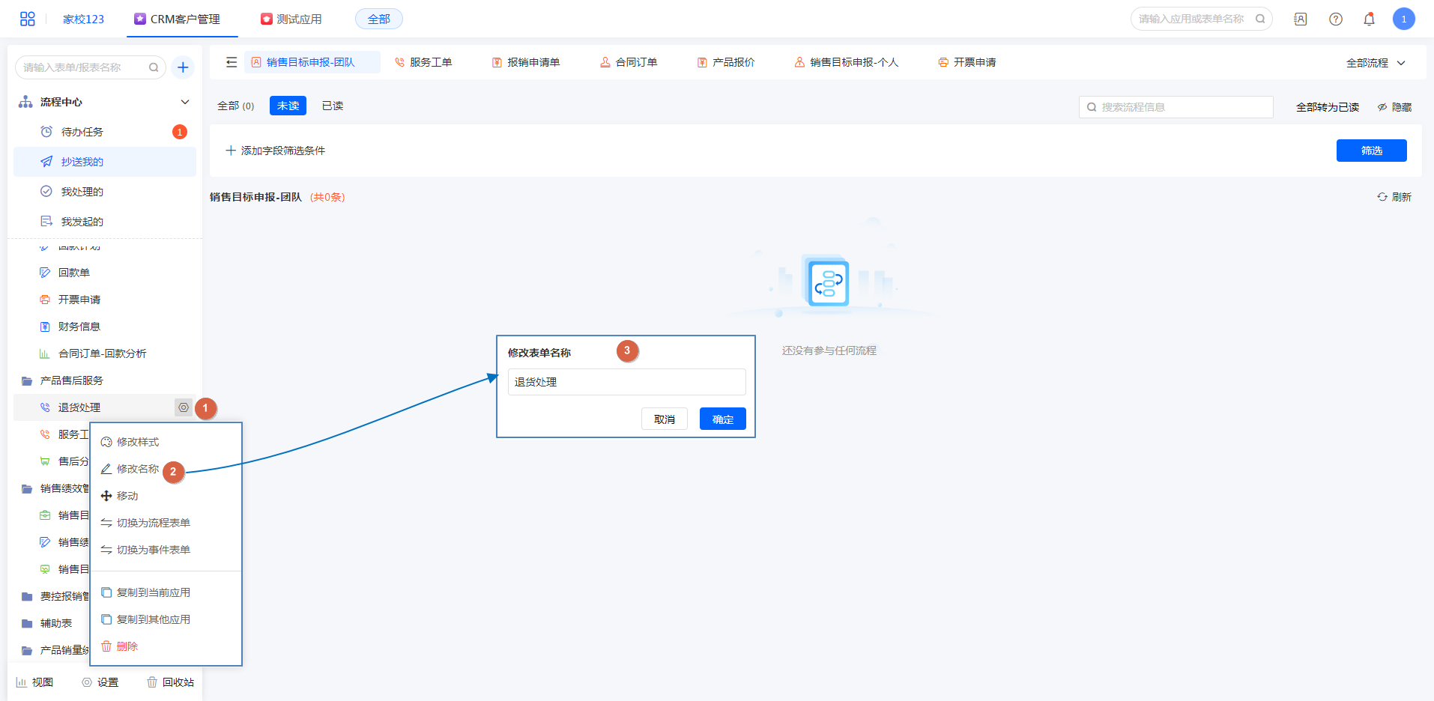Open the contacts address book icon
This screenshot has width=1434, height=701.
(1301, 19)
